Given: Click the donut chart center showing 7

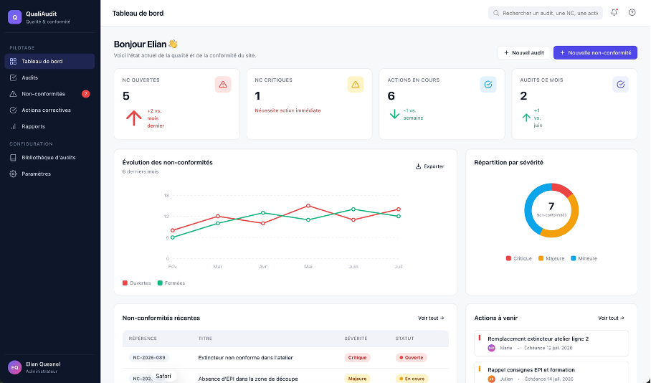Looking at the screenshot, I should point(551,209).
